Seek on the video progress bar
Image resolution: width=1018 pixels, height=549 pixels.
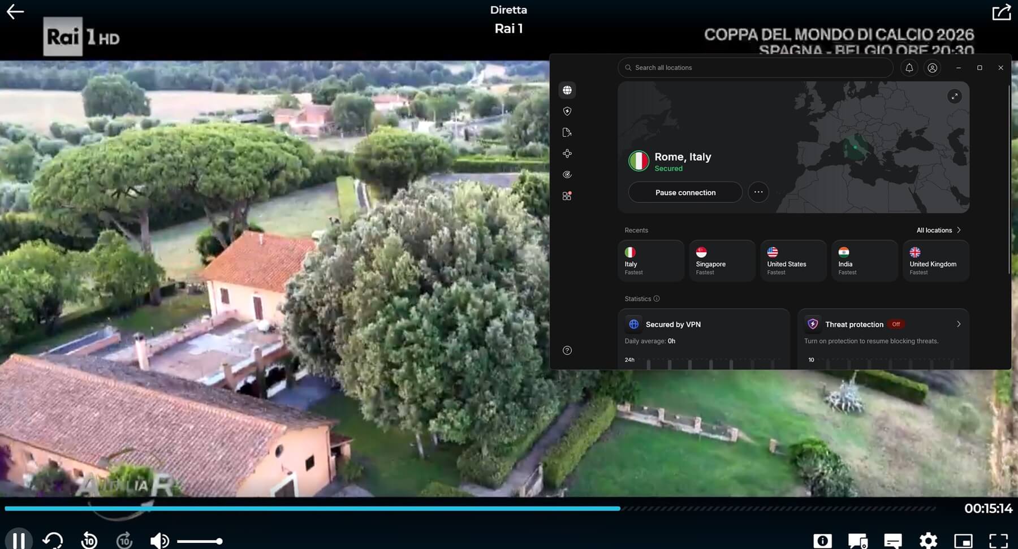[x=470, y=508]
